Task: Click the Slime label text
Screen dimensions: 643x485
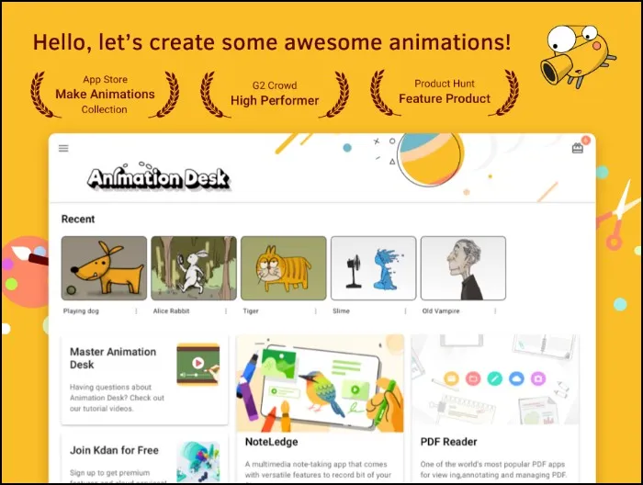Action: click(x=341, y=311)
